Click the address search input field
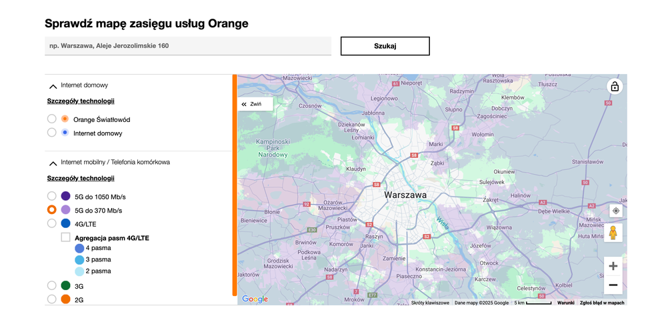The height and width of the screenshot is (310, 666). coord(188,46)
